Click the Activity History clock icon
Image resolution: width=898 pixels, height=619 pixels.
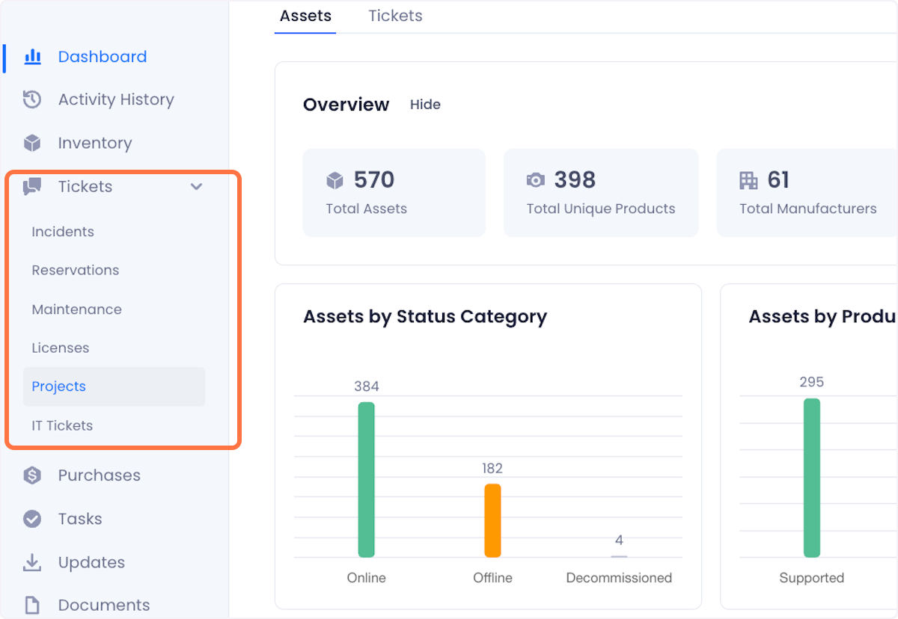[x=32, y=99]
